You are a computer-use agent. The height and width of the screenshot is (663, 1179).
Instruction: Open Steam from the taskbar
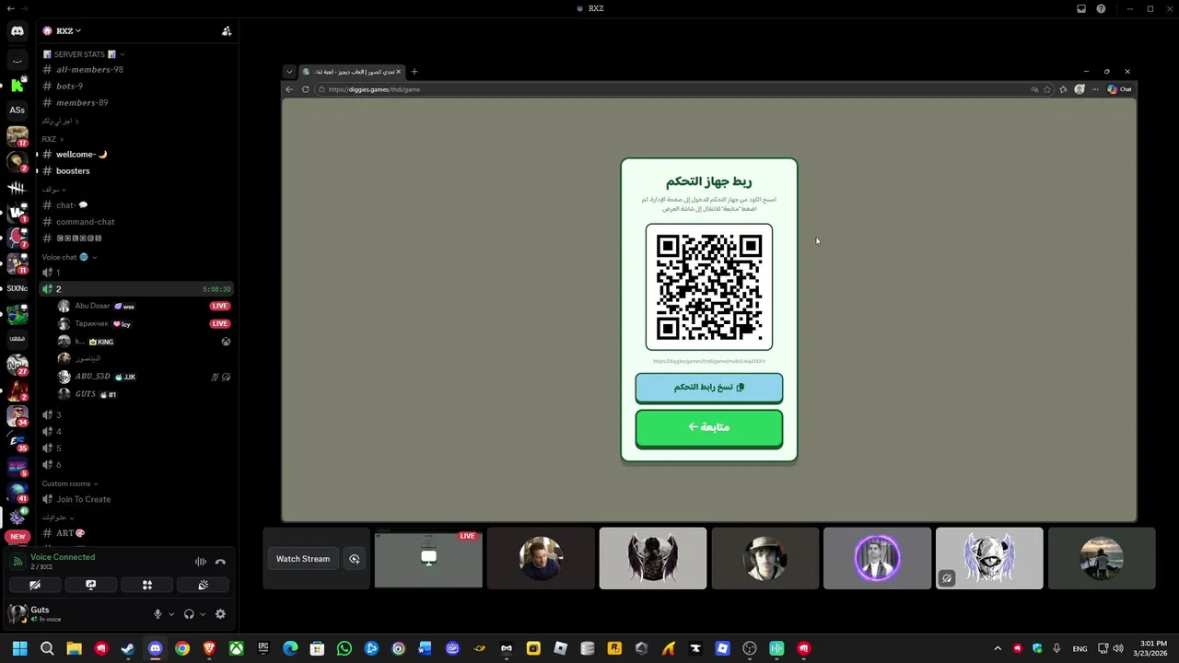pos(128,648)
